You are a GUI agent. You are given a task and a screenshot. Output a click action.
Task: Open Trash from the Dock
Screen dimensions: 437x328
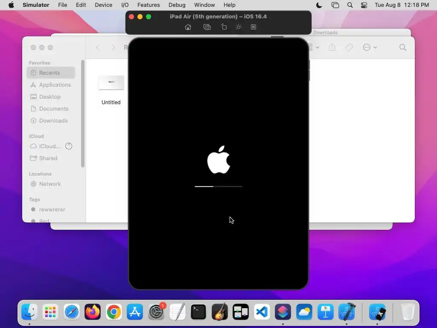(408, 311)
